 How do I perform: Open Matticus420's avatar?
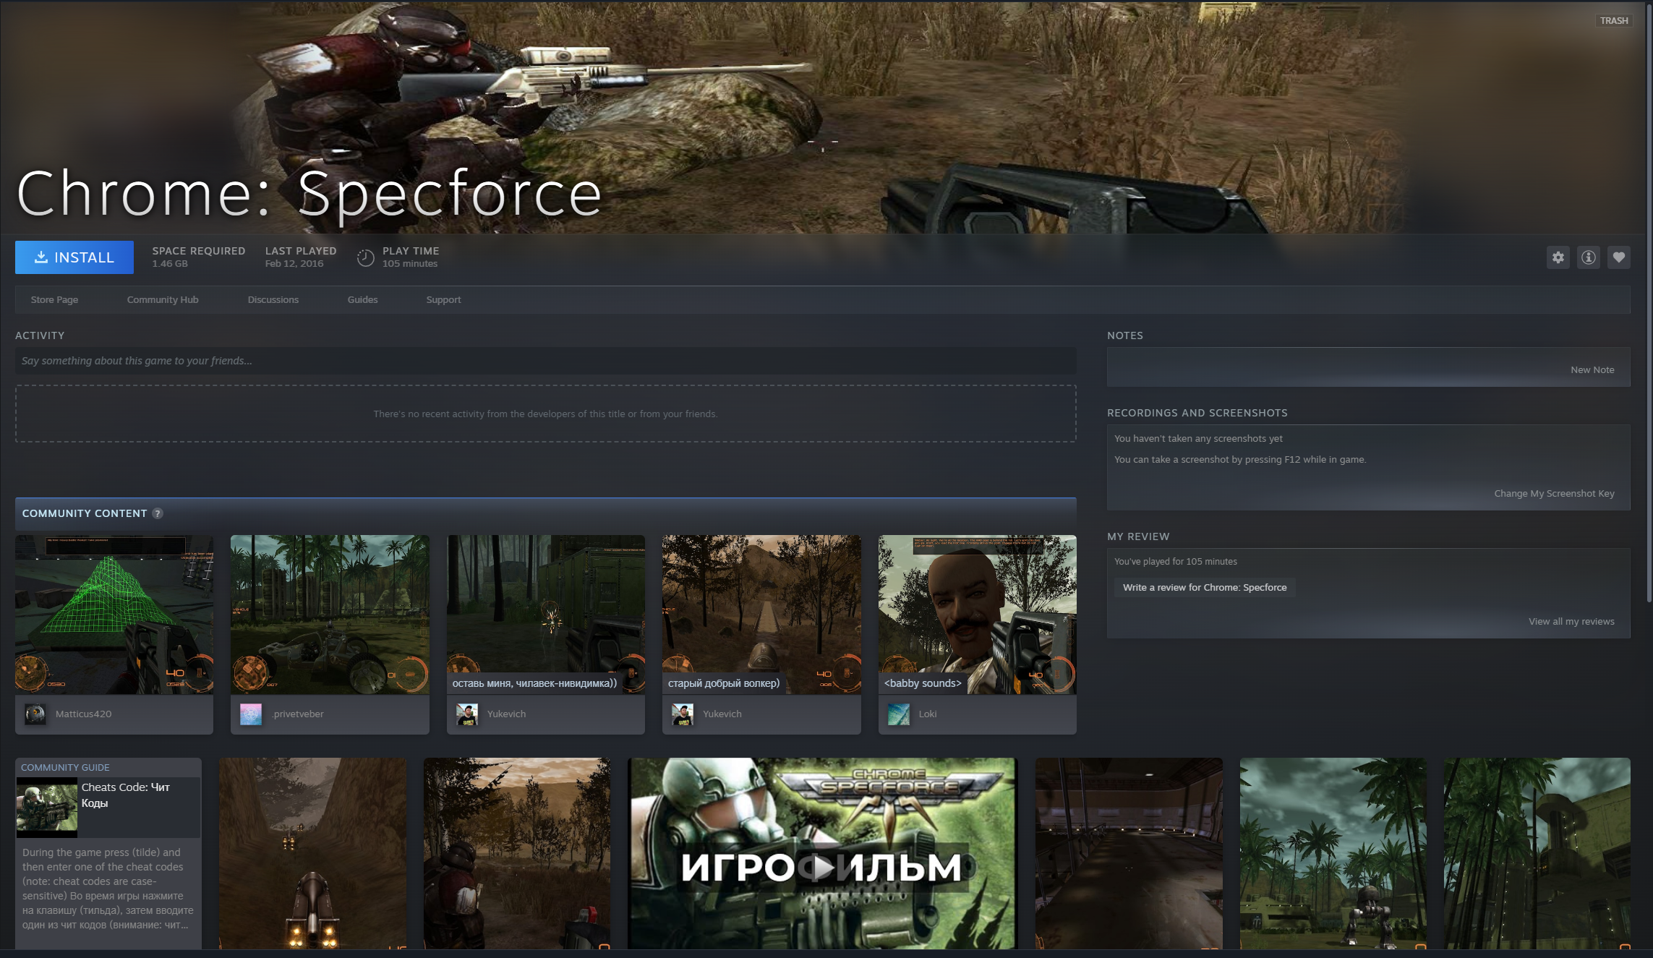pyautogui.click(x=35, y=714)
